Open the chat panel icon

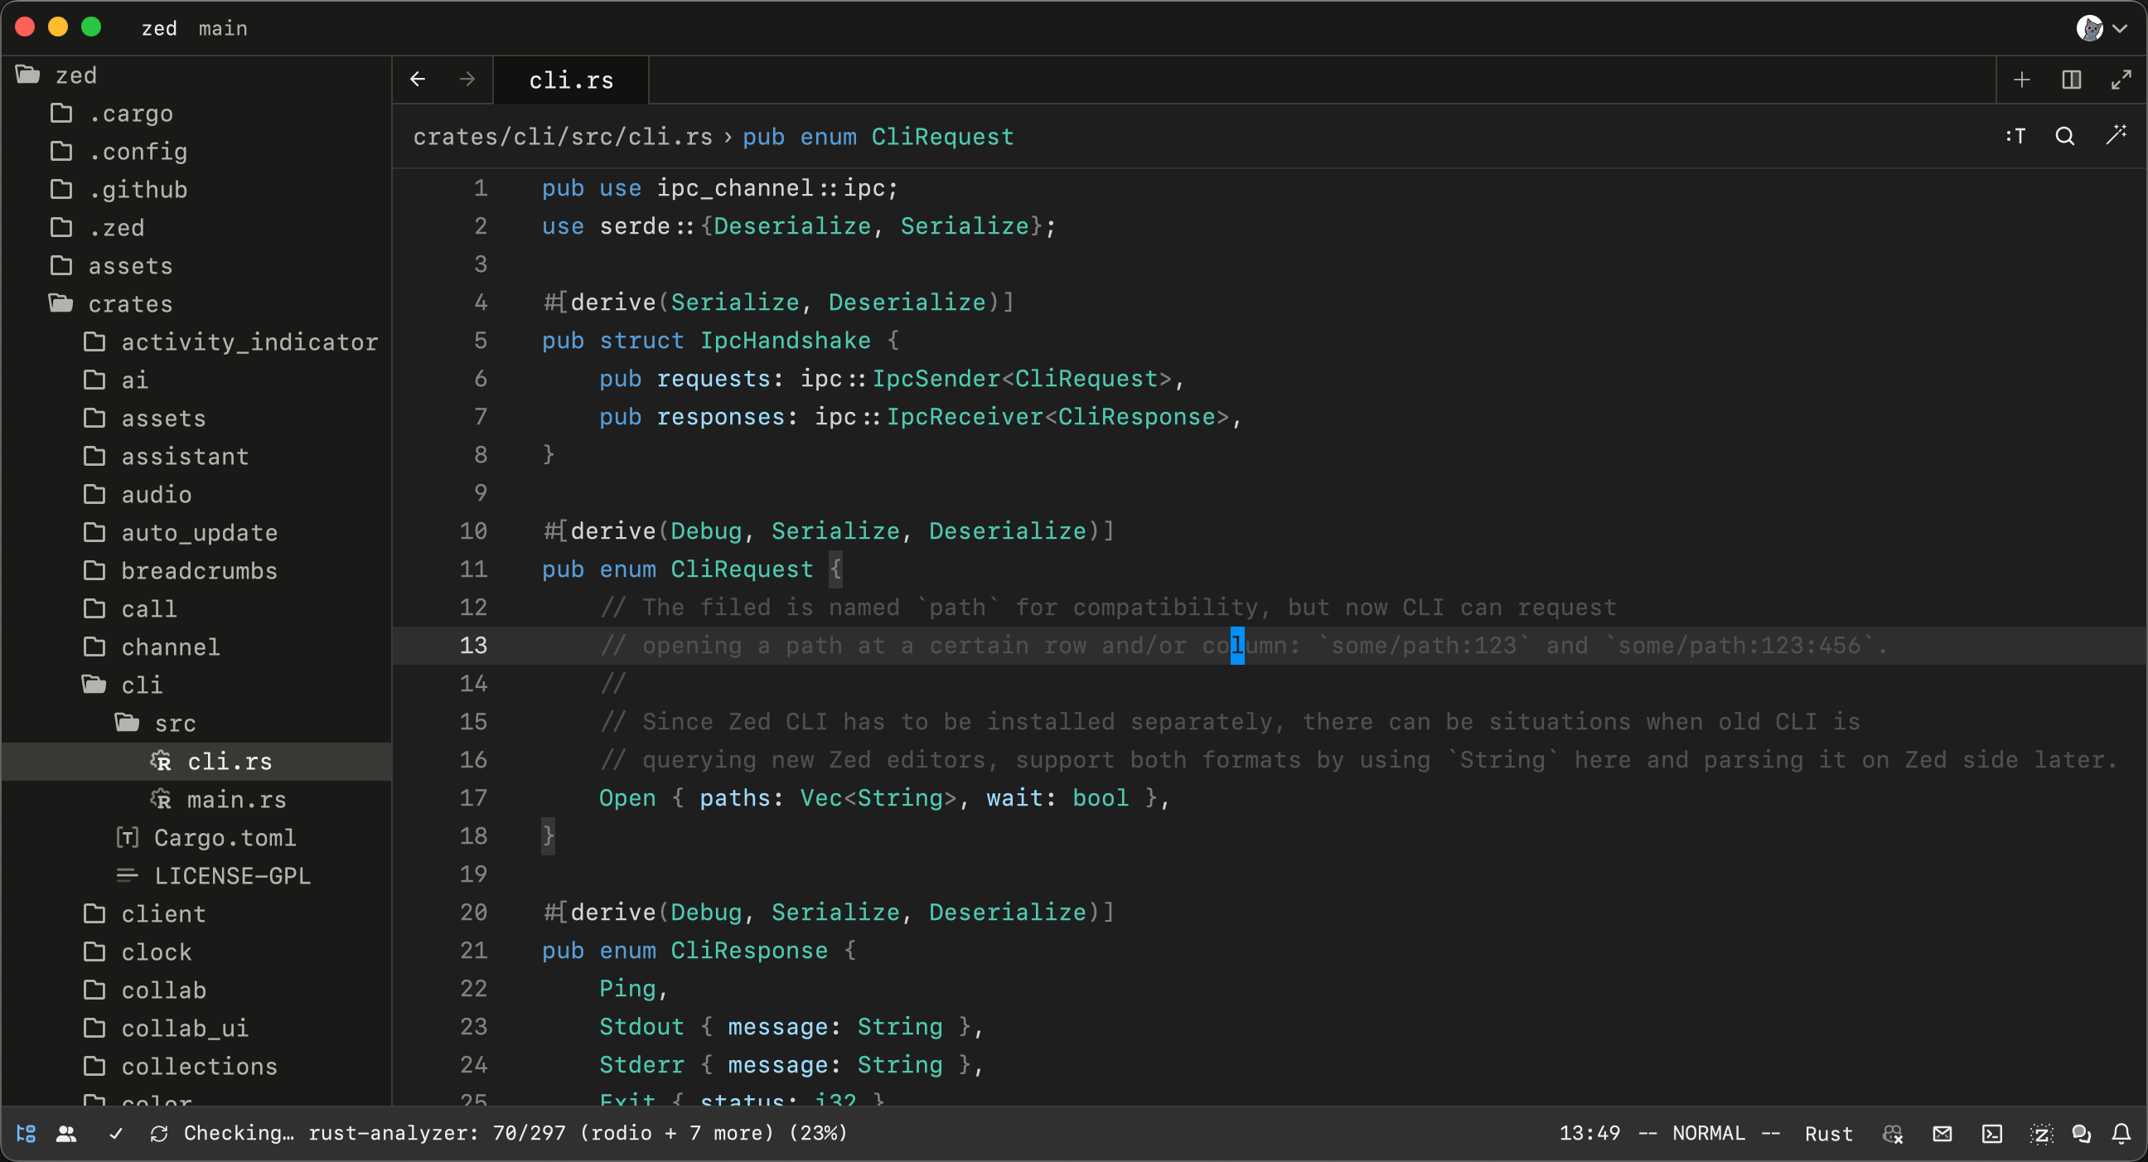(2082, 1134)
